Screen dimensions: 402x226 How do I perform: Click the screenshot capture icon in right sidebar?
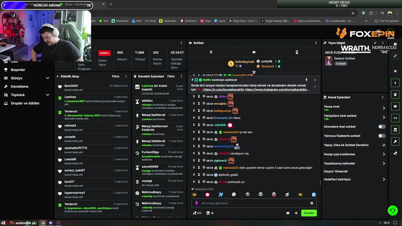[x=395, y=71]
